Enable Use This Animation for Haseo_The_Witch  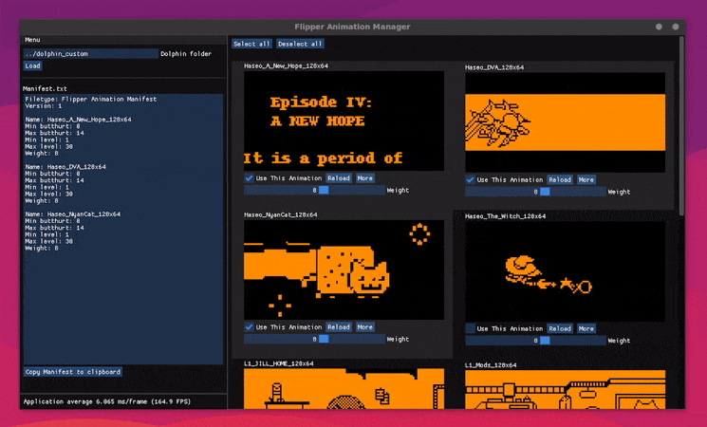(x=471, y=328)
